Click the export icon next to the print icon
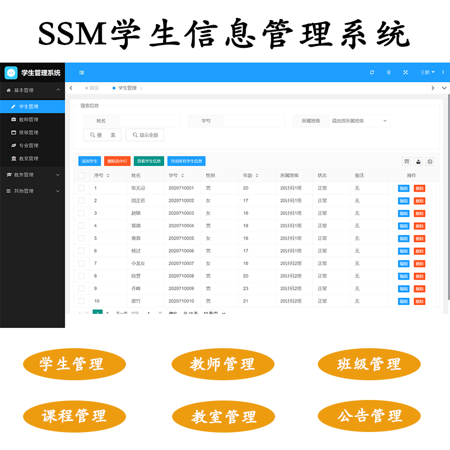Image resolution: width=450 pixels, height=450 pixels. coord(418,161)
